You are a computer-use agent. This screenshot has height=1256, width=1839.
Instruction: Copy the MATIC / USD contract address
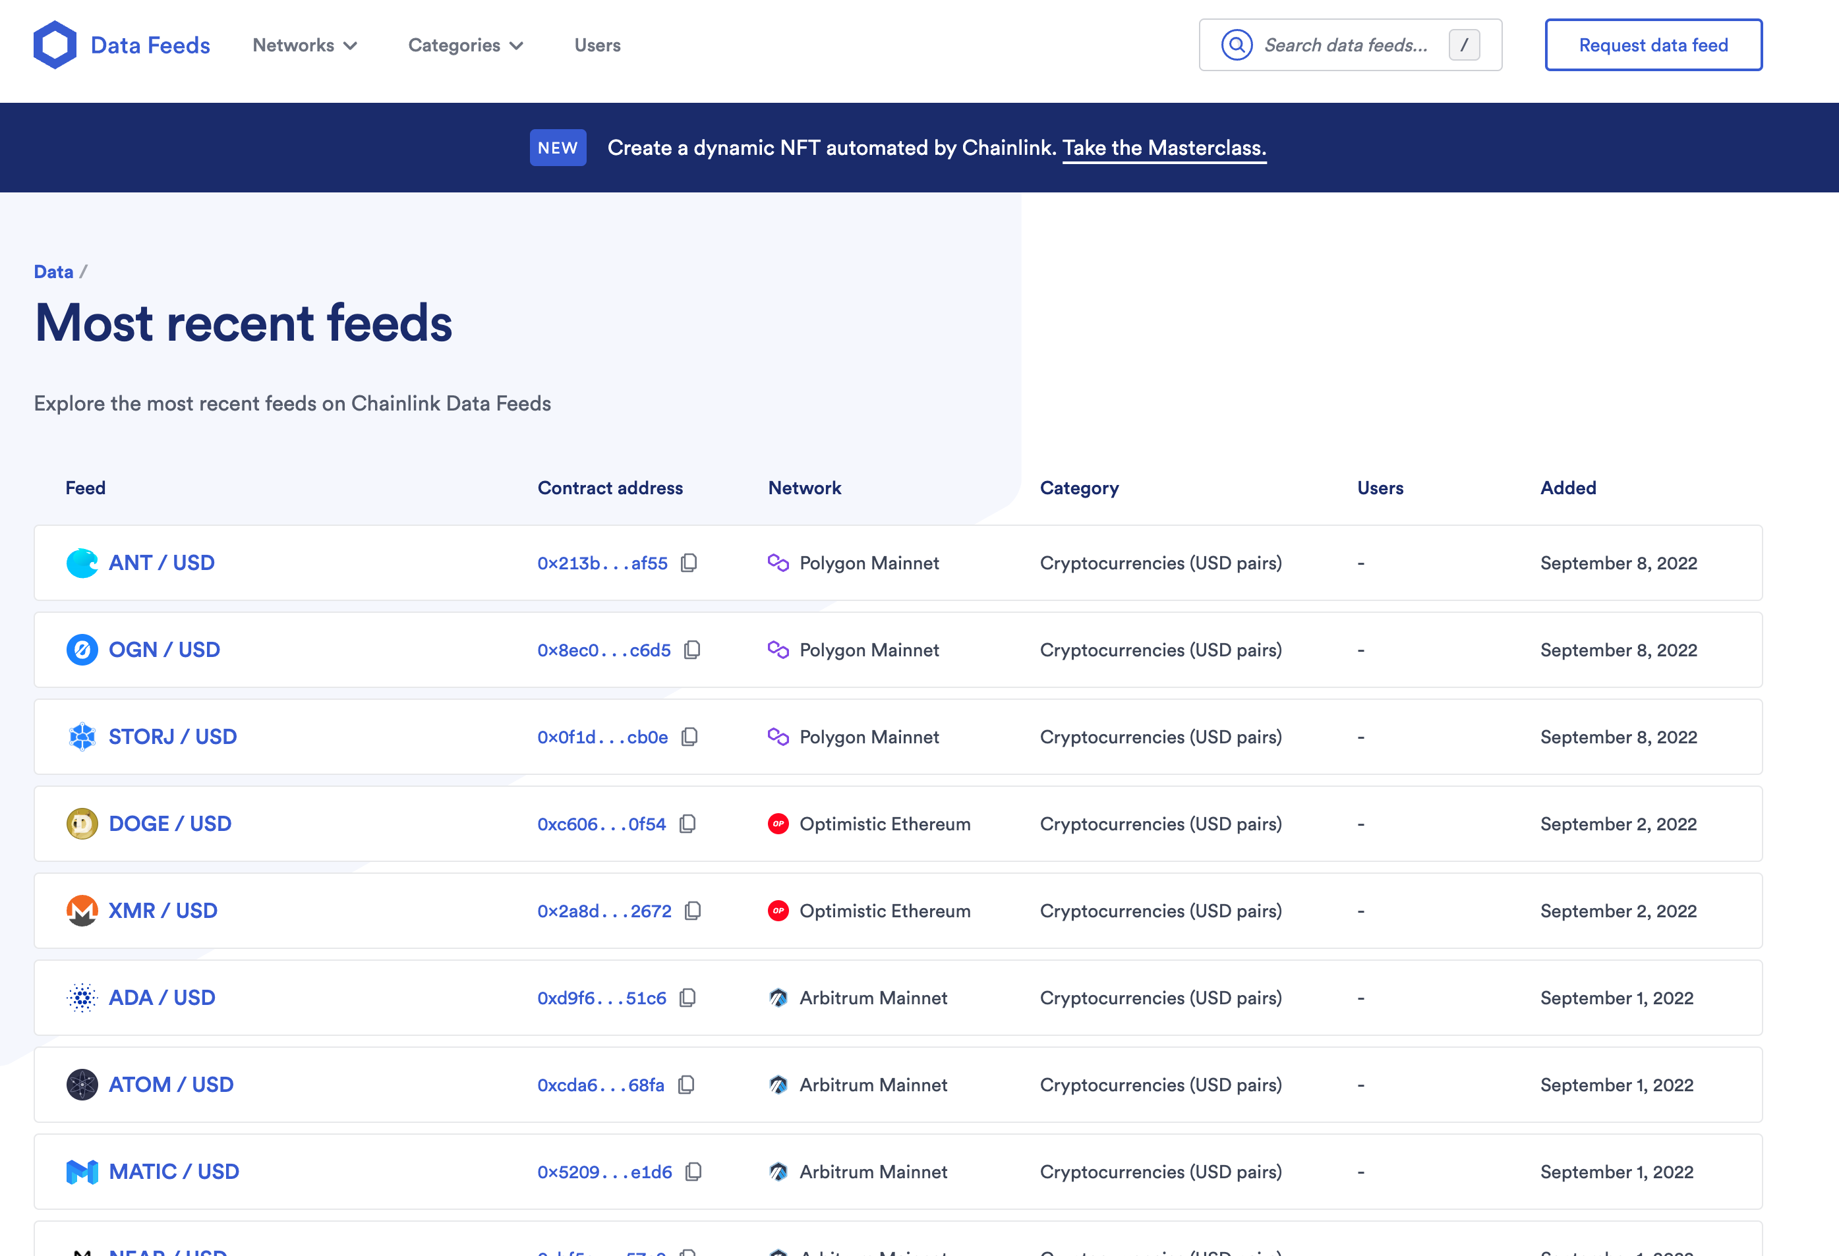coord(693,1172)
